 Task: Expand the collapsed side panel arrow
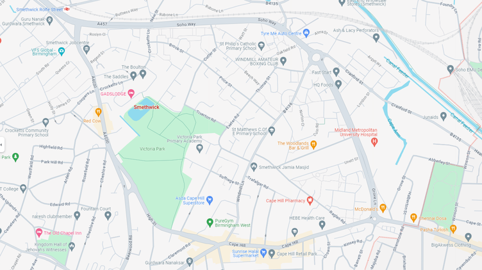(x=2, y=145)
